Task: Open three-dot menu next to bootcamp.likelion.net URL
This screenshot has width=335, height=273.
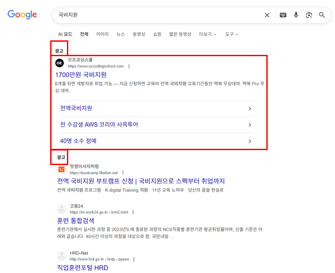Action: [x=123, y=172]
